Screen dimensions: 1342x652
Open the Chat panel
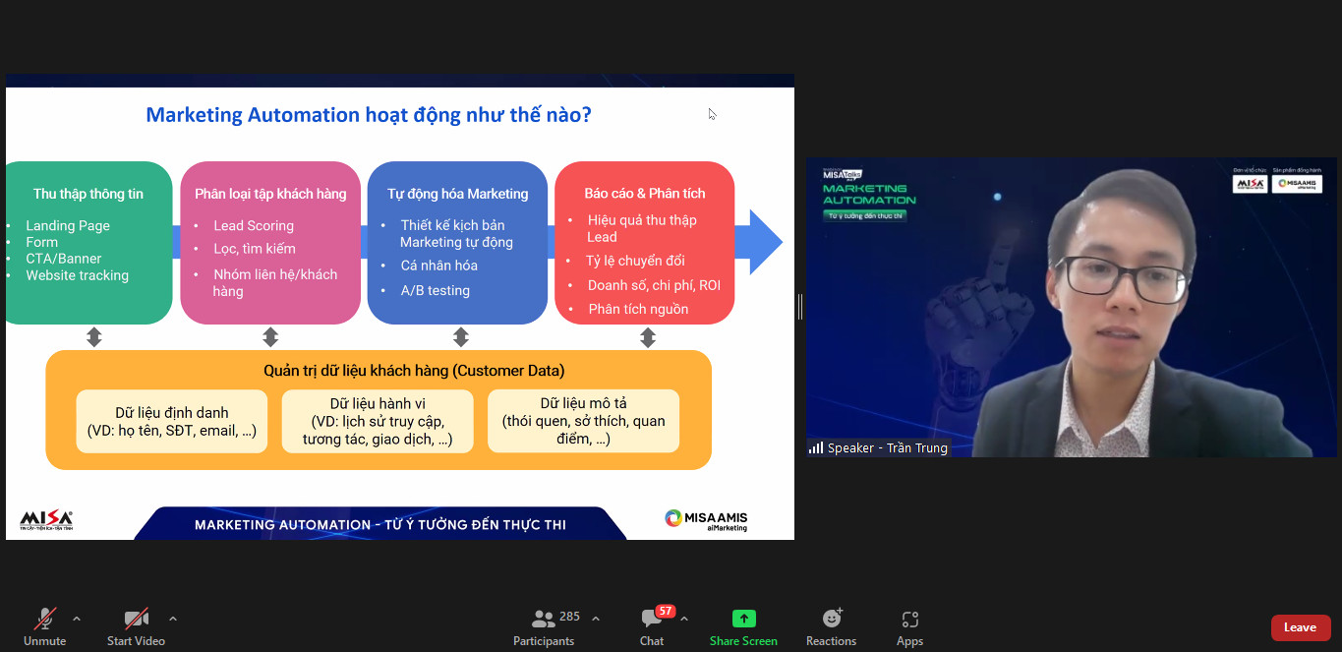[652, 627]
